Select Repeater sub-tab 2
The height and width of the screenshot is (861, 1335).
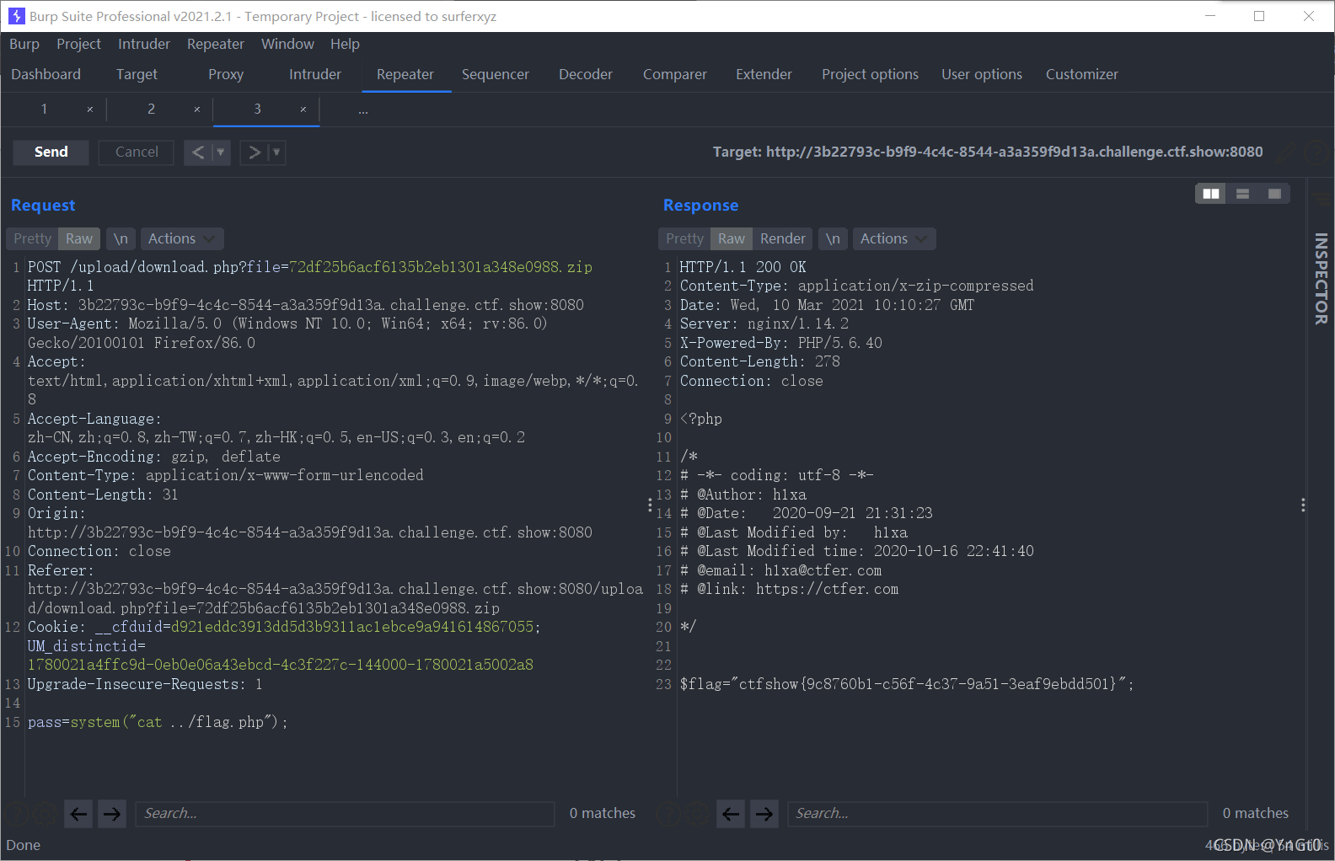click(x=151, y=109)
